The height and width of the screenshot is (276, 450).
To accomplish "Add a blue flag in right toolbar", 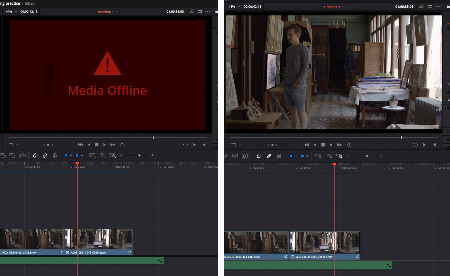I will pyautogui.click(x=291, y=156).
